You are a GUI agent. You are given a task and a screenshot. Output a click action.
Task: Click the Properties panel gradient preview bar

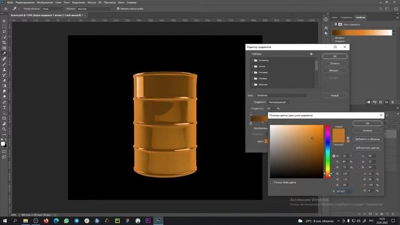point(362,32)
